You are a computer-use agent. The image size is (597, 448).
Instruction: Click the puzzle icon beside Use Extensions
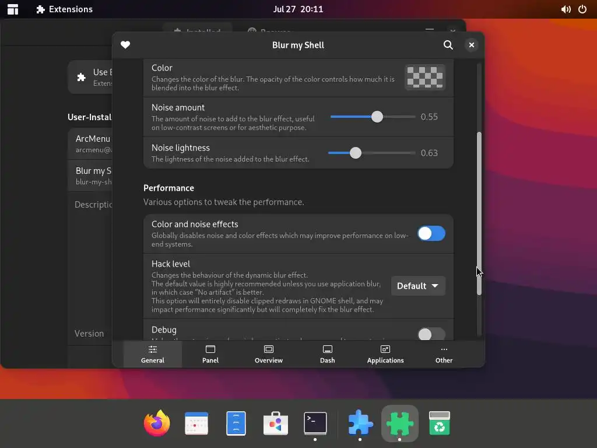(82, 78)
